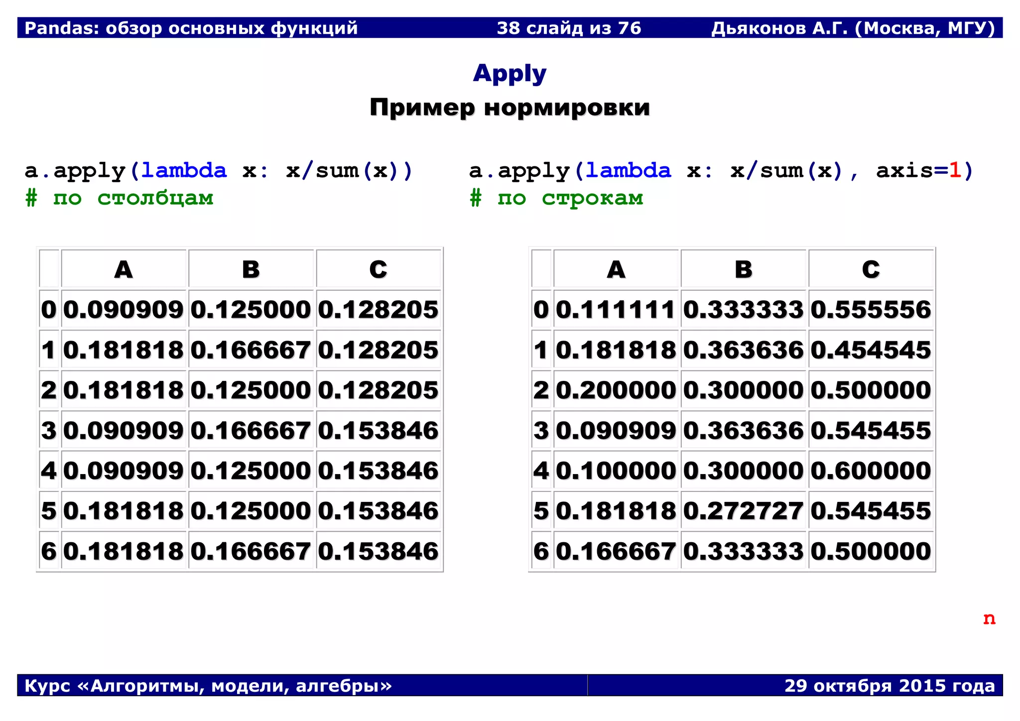This screenshot has width=1020, height=721.
Task: Click the green comment '# по строкам'
Action: coord(556,198)
